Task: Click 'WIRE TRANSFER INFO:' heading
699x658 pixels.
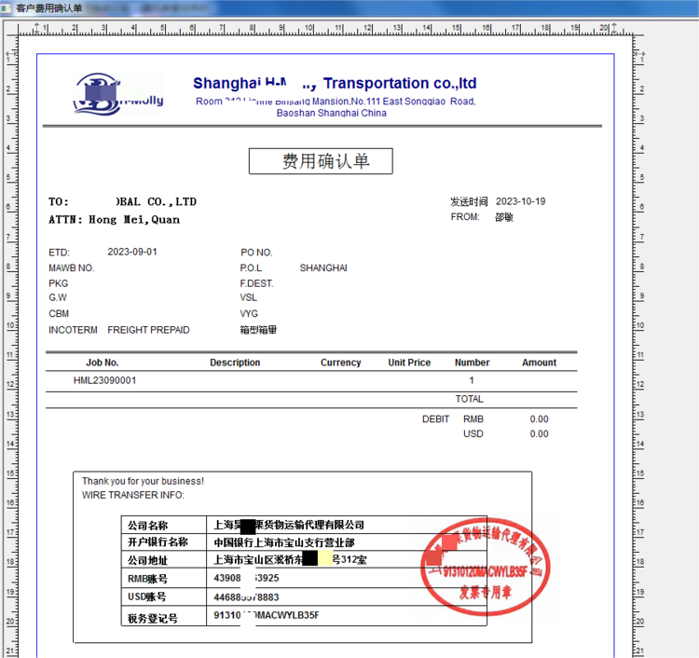Action: [133, 495]
